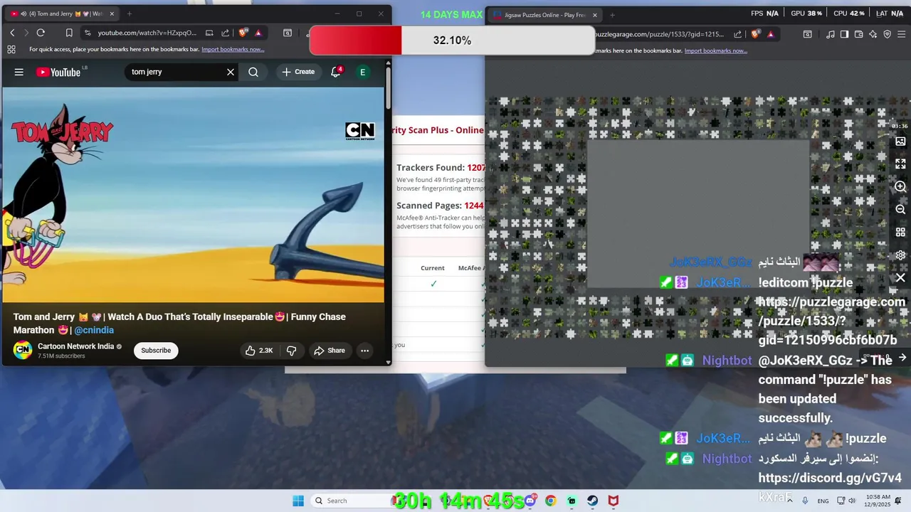Bookmark the YouTube page
This screenshot has height=512, width=911.
[69, 33]
